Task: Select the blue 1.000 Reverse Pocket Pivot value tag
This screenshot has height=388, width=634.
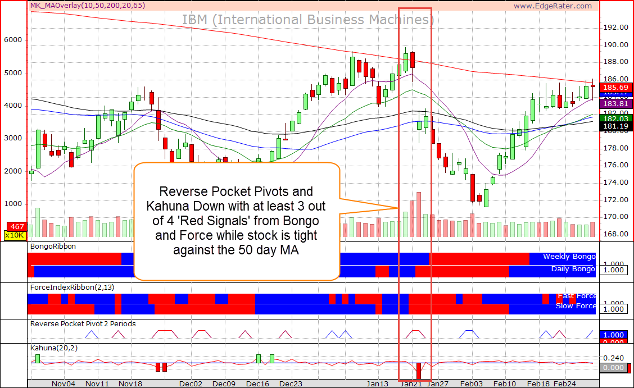Action: [x=614, y=335]
